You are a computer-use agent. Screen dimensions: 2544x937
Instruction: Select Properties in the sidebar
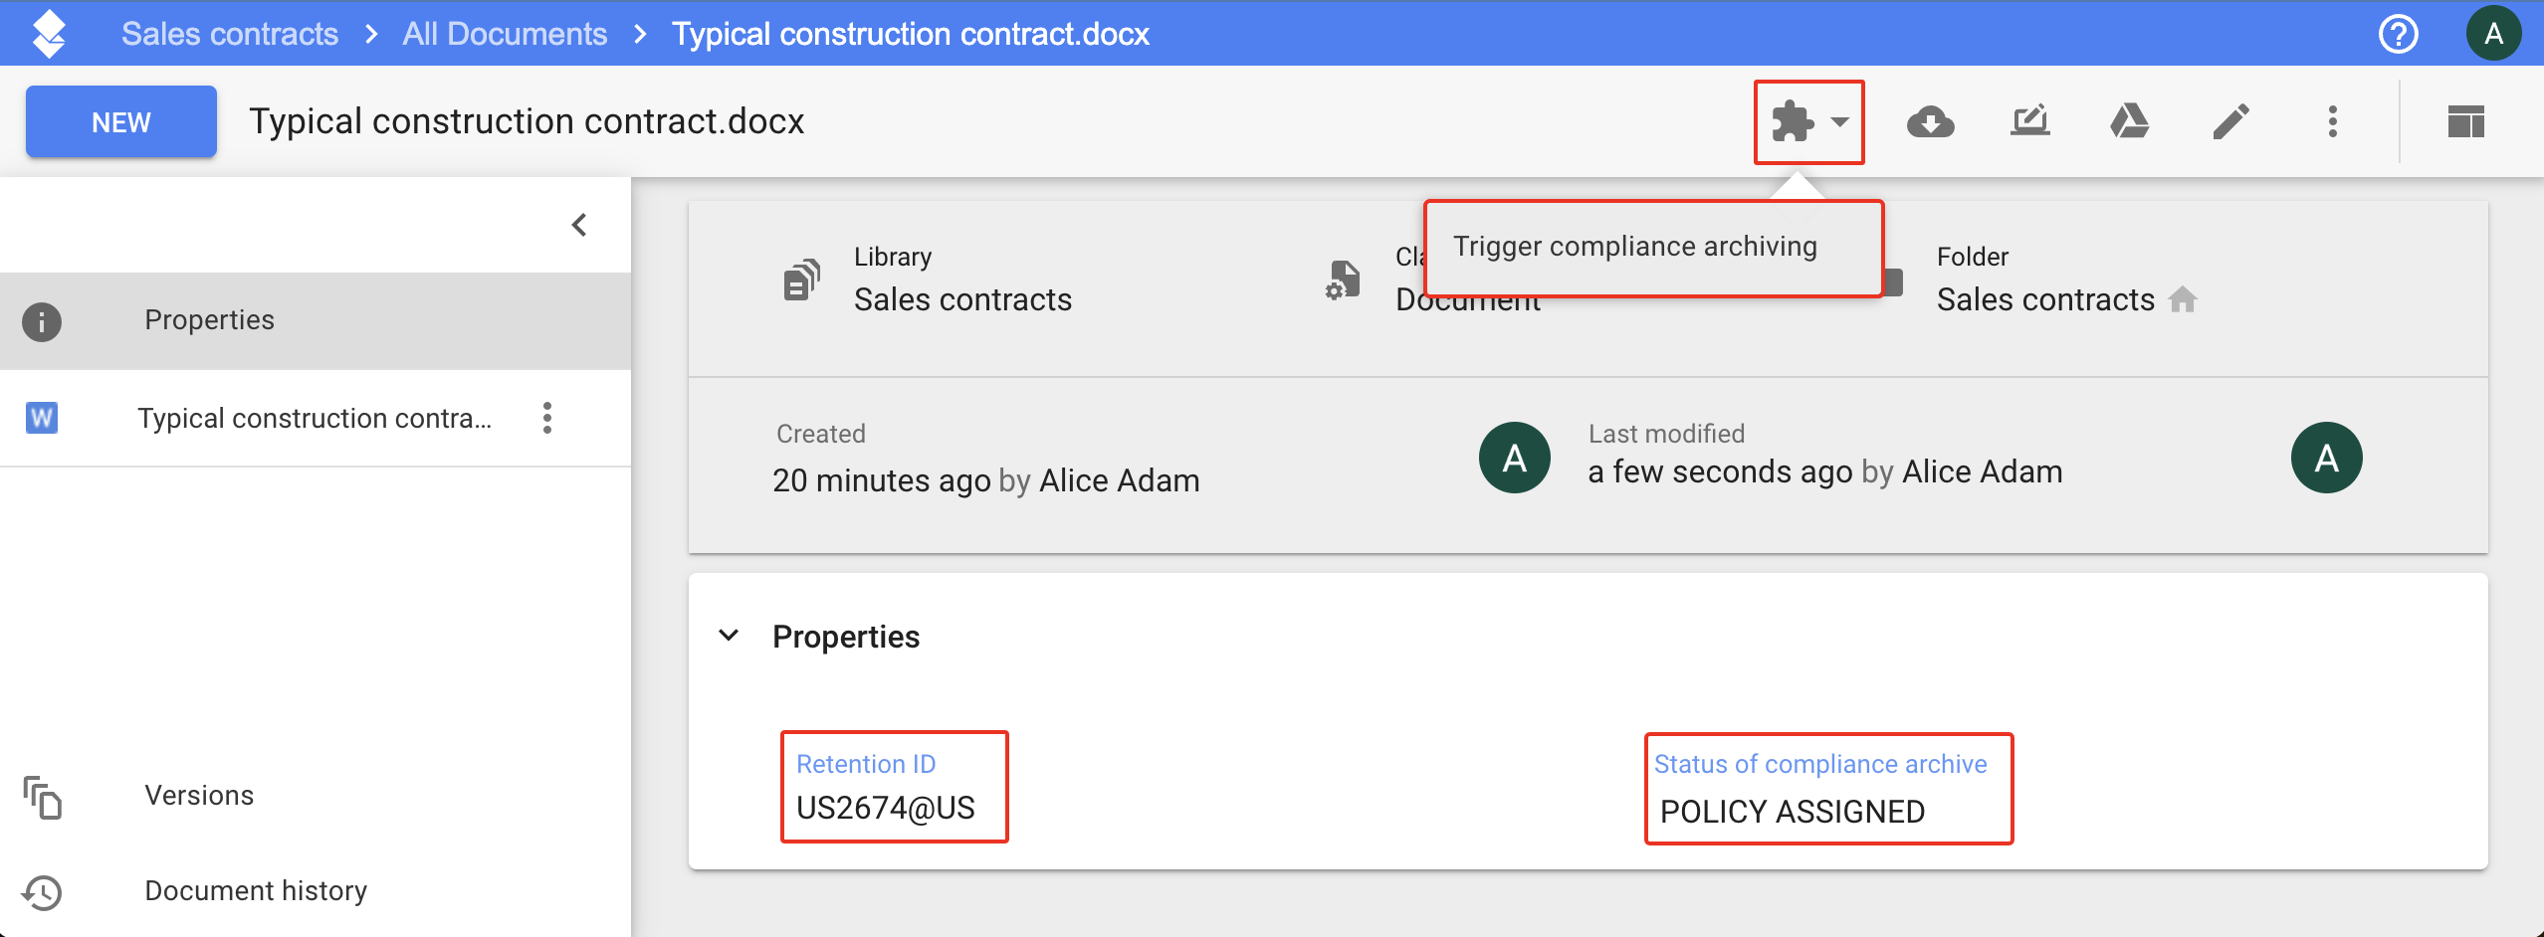coord(209,320)
